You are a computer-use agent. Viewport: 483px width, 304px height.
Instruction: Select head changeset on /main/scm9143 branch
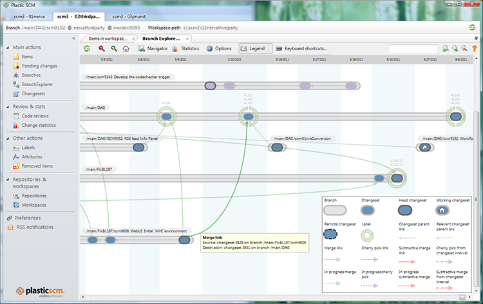point(211,86)
